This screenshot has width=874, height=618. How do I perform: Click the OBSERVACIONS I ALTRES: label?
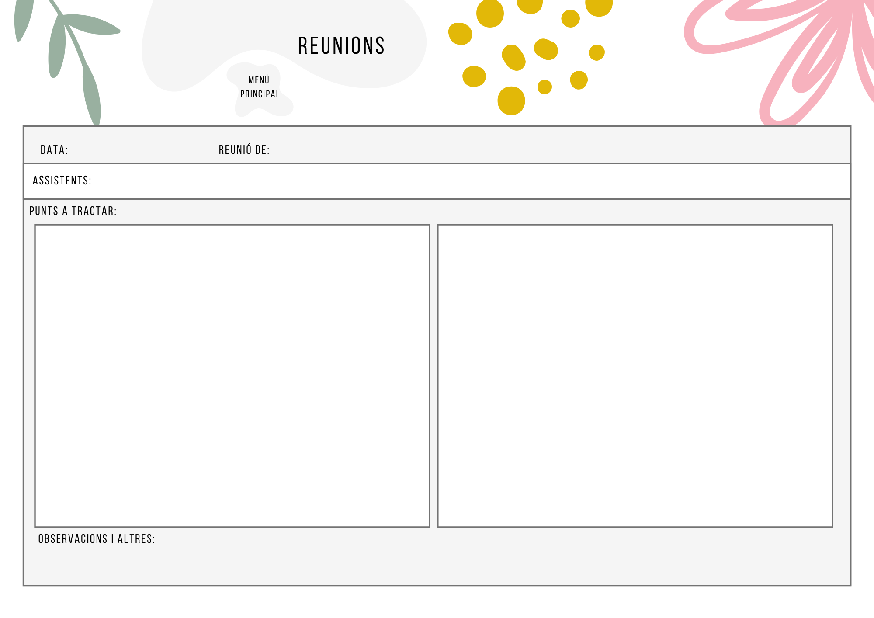tap(97, 539)
